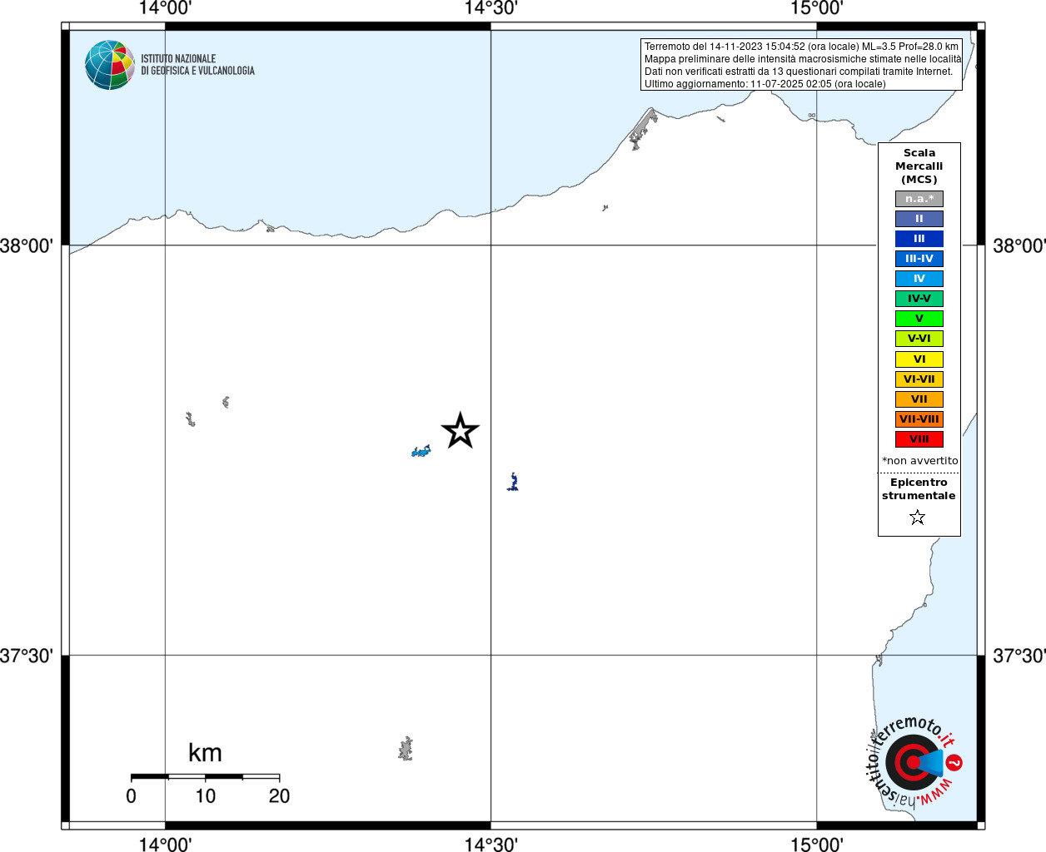Image resolution: width=1046 pixels, height=852 pixels.
Task: Click the top axis label 14°30'
Action: 491,8
